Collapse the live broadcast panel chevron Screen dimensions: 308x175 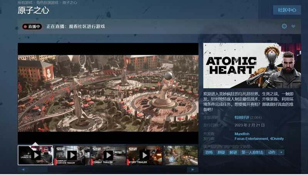click(293, 26)
